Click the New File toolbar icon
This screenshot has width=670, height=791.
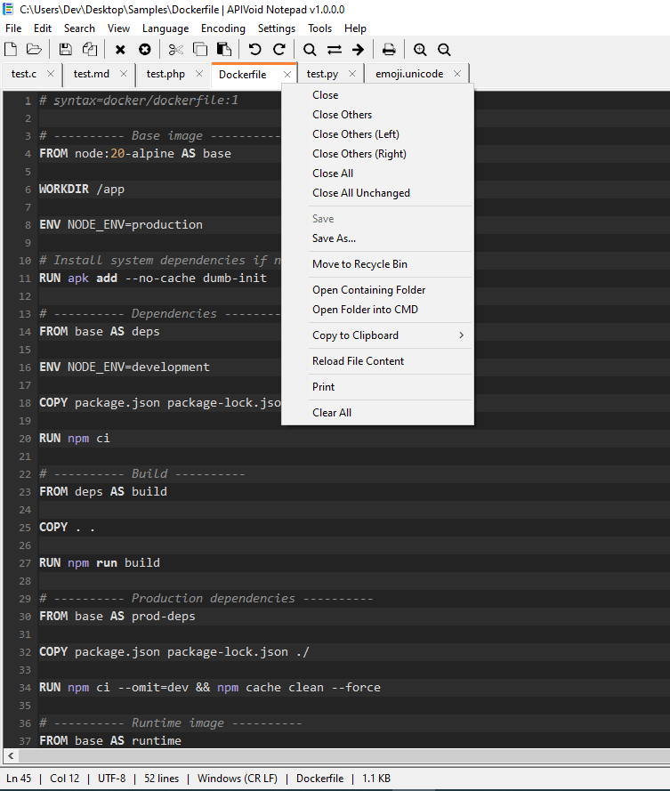[x=11, y=49]
